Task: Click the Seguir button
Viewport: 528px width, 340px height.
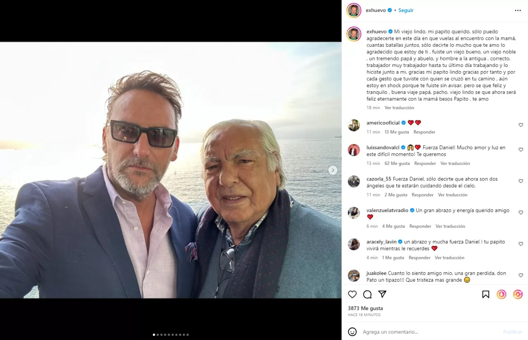Action: coord(405,10)
